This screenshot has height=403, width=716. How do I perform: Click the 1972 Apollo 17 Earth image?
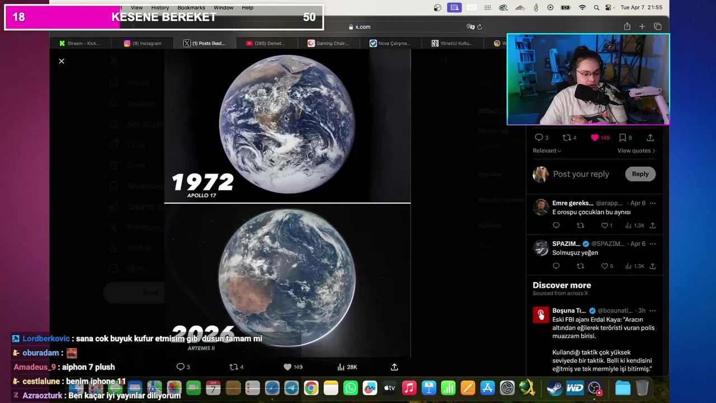point(287,126)
